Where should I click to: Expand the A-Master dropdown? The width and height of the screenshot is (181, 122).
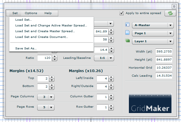[153, 25]
